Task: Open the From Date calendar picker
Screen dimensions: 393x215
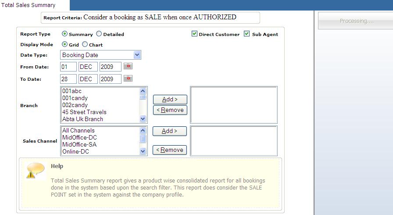Action: tap(128, 67)
